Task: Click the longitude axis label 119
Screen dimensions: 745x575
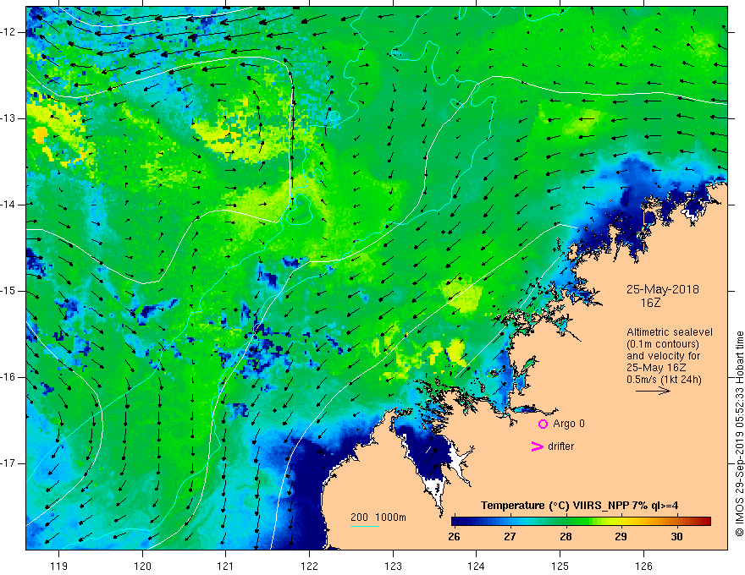Action: (x=59, y=566)
